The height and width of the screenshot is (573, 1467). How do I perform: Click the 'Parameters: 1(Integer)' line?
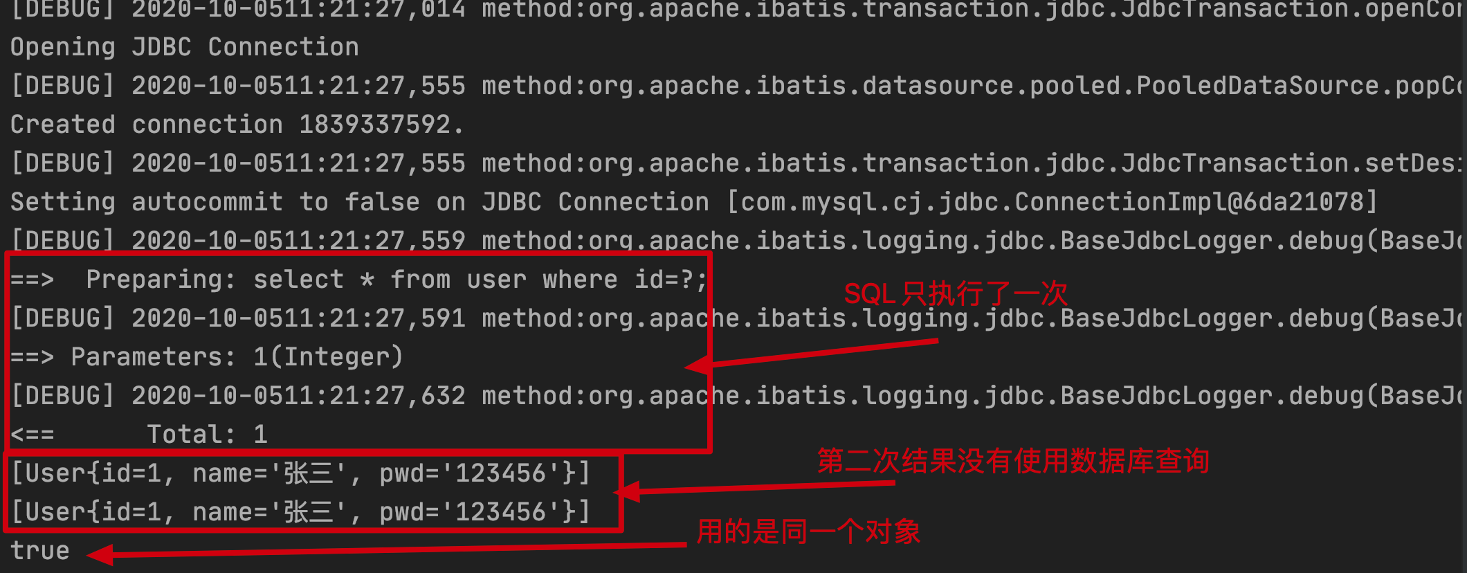pyautogui.click(x=207, y=357)
